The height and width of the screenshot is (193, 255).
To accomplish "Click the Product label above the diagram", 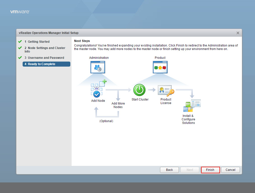I will (160, 58).
